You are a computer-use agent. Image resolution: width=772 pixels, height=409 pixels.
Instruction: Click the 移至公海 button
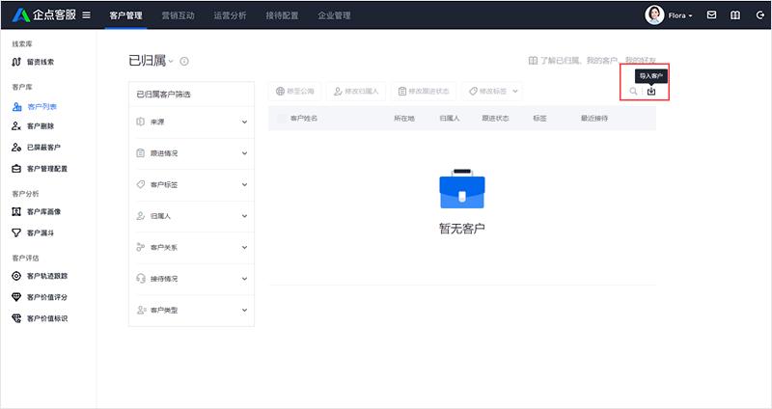[x=295, y=92]
